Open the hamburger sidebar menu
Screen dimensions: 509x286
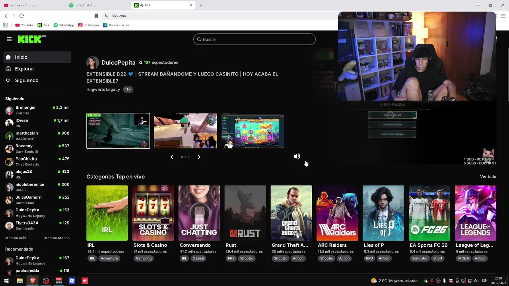coord(9,39)
